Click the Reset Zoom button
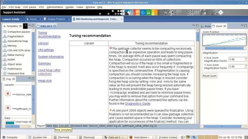Viewport: 248px width, 139px height. tap(210, 76)
